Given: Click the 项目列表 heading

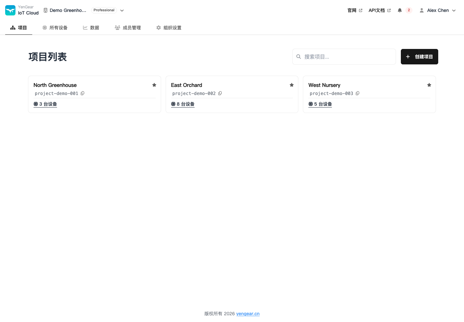Looking at the screenshot, I should click(48, 57).
